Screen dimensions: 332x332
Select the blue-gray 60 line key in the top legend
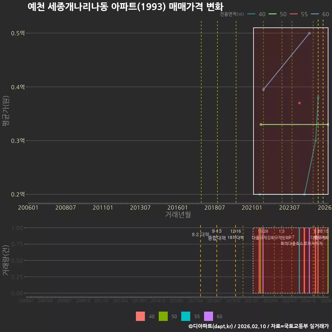point(315,14)
